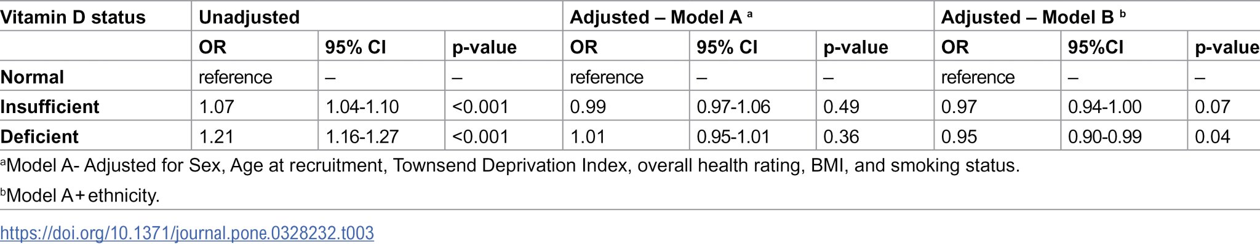Select the Deficient row label
Screen dimensions: 1260x244
click(x=39, y=136)
